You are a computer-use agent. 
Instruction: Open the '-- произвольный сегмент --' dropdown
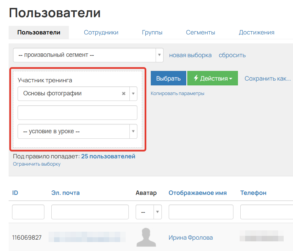(159, 55)
